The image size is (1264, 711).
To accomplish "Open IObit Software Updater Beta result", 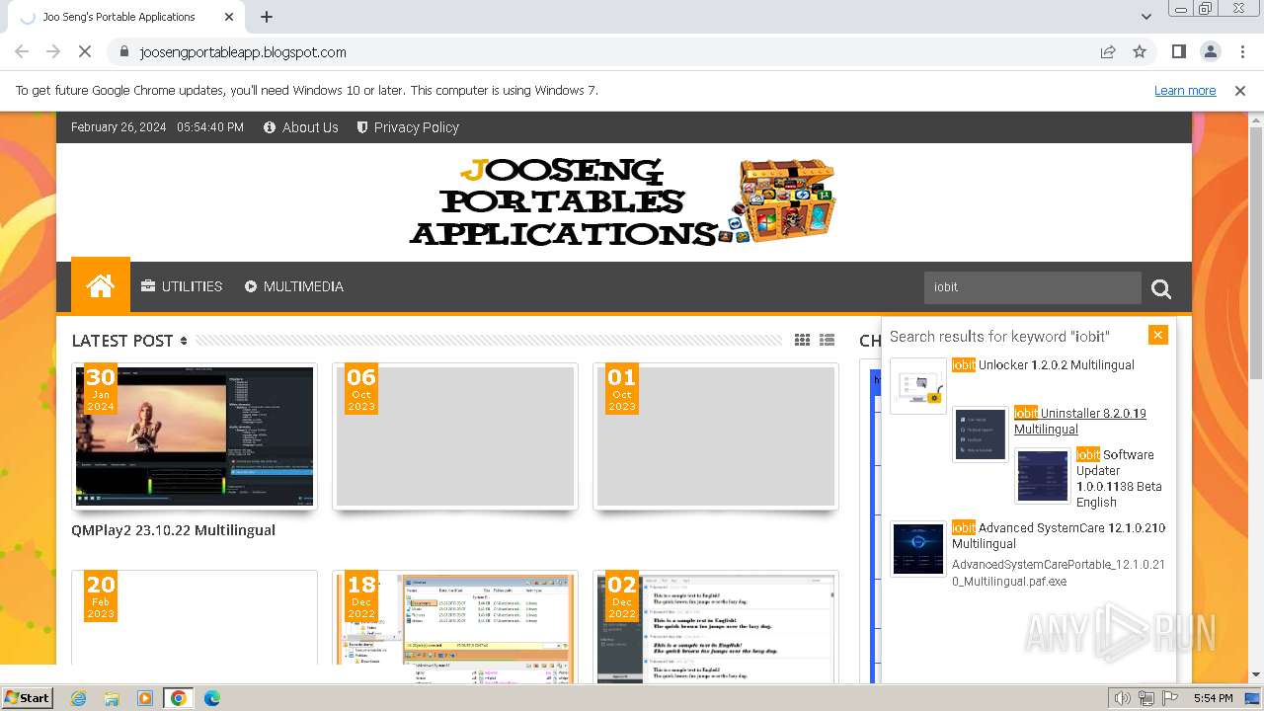I will (1119, 479).
